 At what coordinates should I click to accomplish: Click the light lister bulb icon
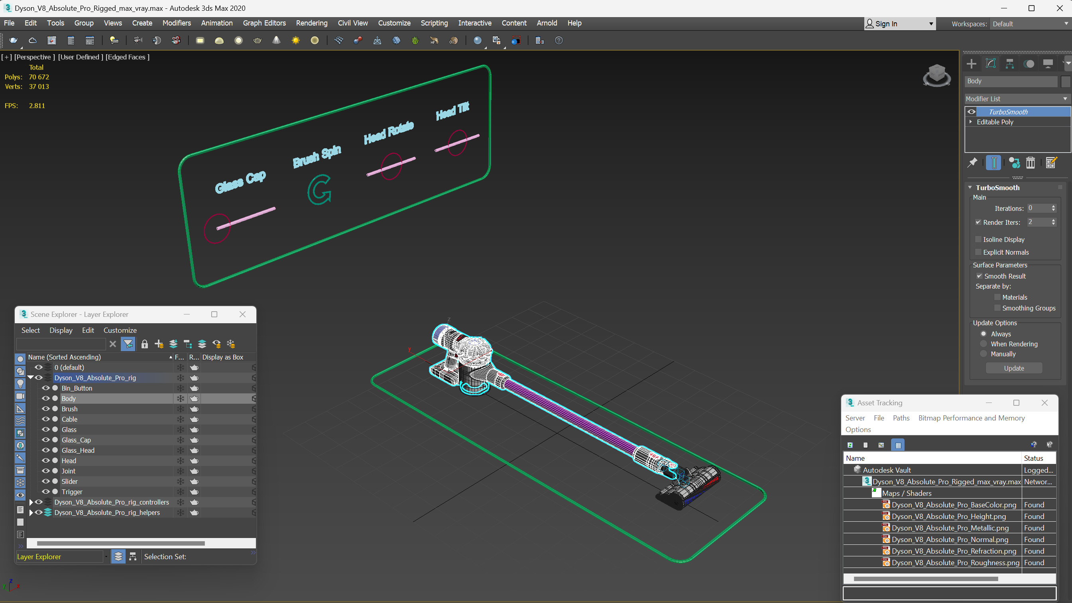click(x=114, y=40)
